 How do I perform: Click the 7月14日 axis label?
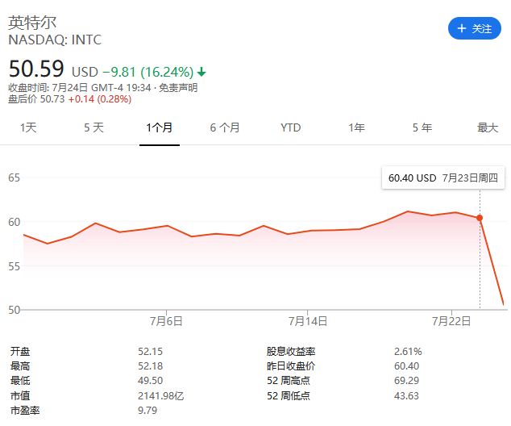(x=308, y=321)
